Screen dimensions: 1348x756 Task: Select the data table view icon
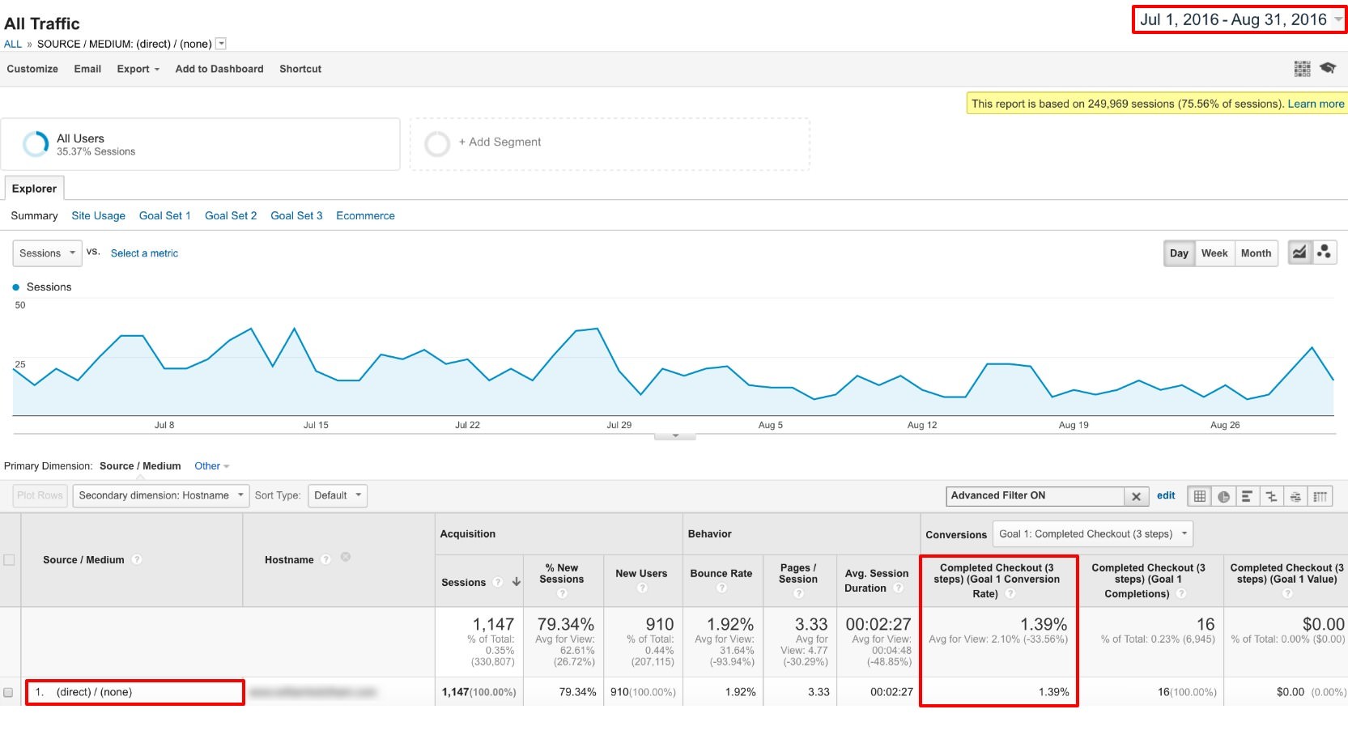(1199, 496)
